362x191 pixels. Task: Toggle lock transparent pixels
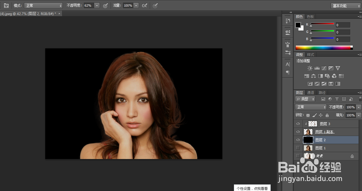(x=308, y=115)
